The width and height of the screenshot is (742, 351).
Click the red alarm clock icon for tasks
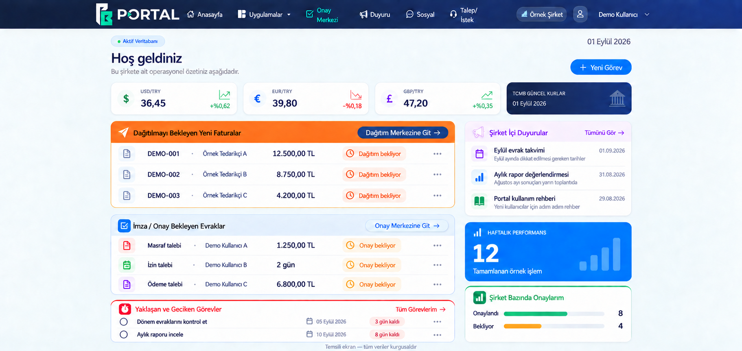click(125, 309)
